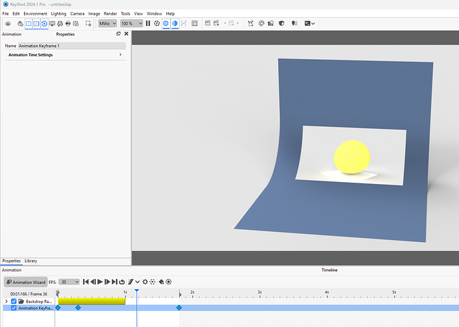Viewport: 459px width, 327px height.
Task: Open the Configurator Wizard icon
Action: pyautogui.click(x=251, y=23)
